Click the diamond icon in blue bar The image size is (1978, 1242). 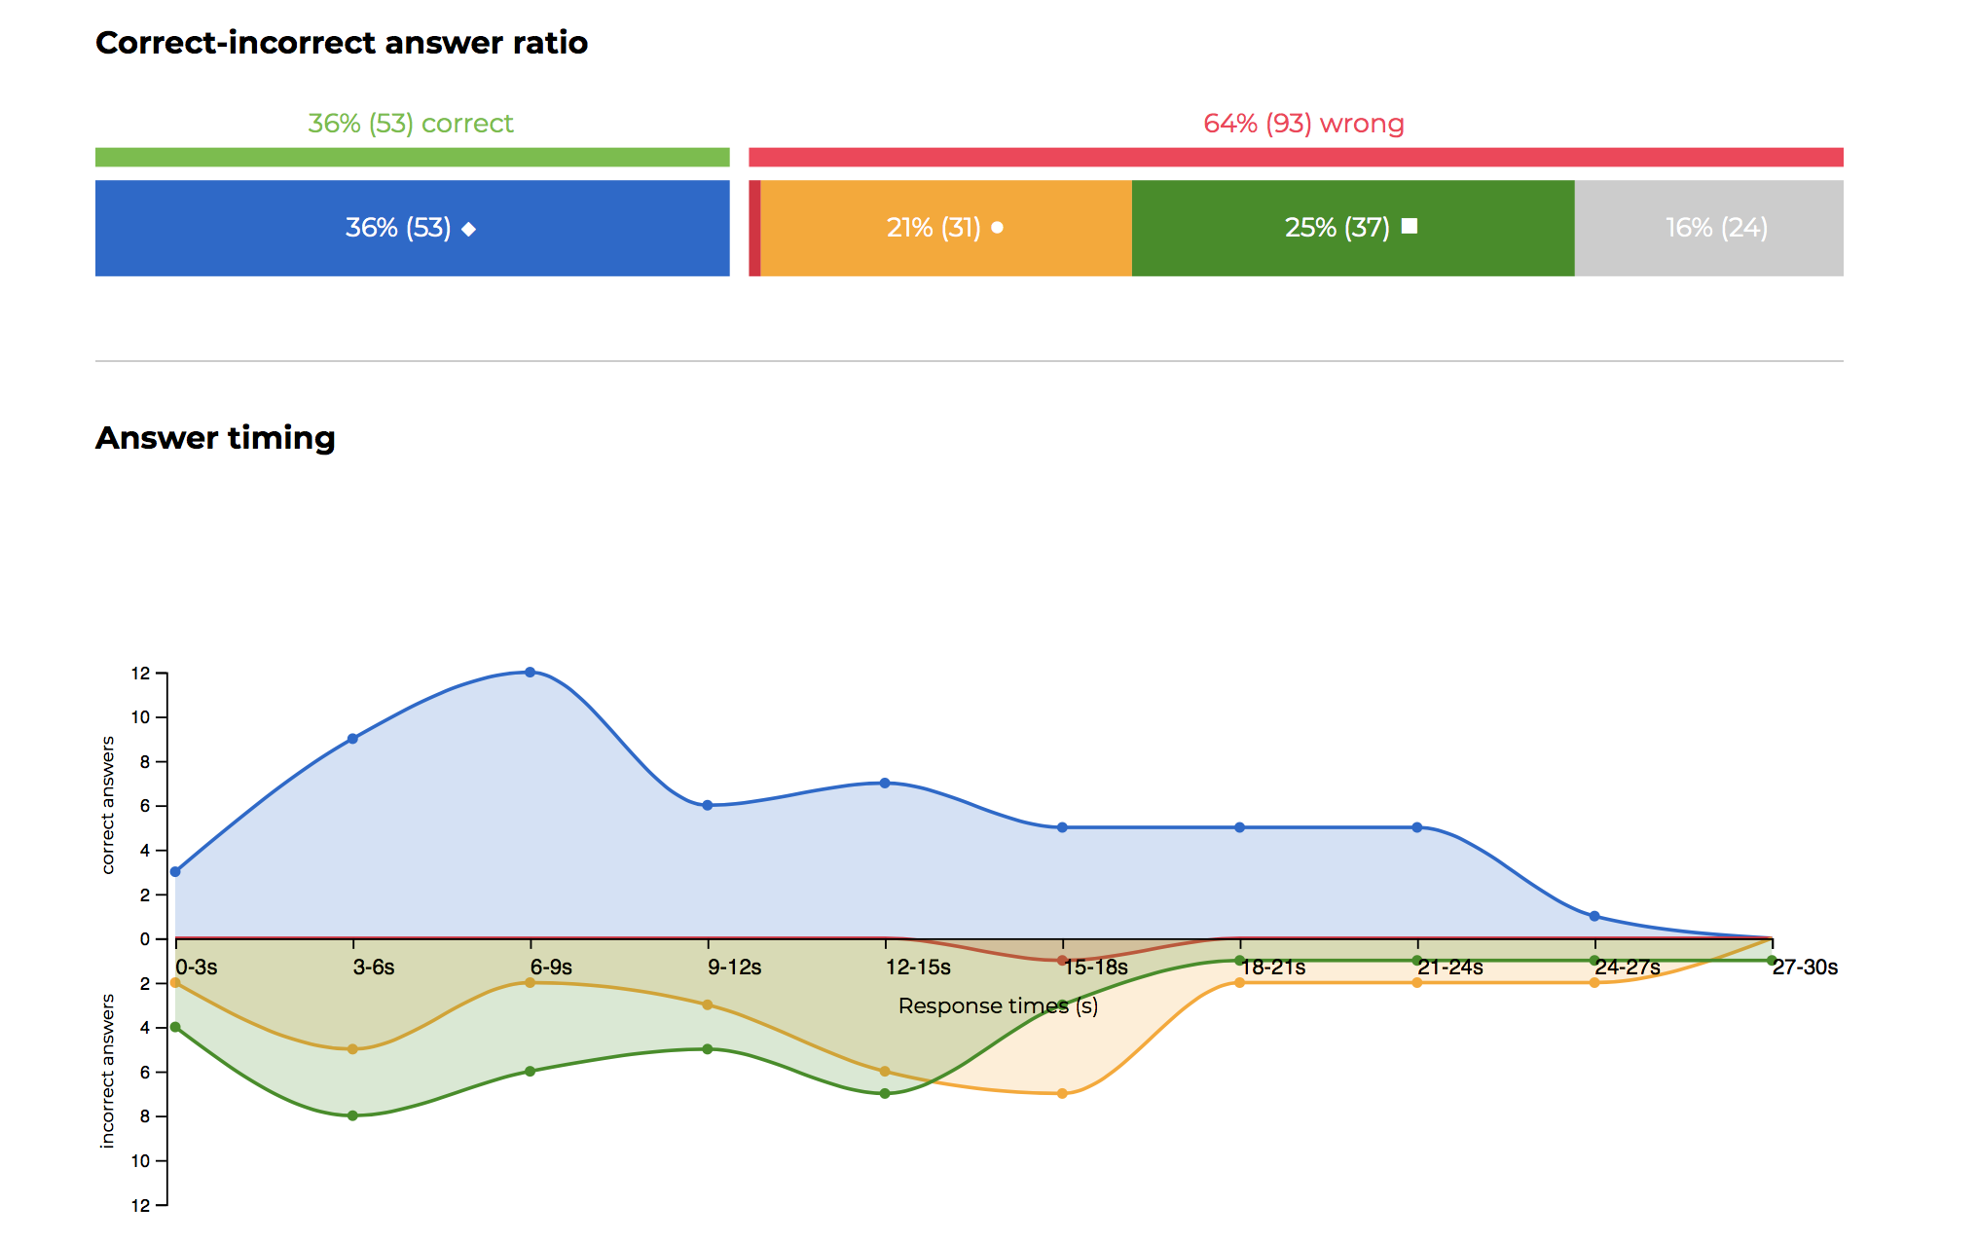[x=468, y=229]
